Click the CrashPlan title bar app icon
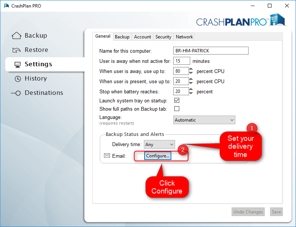The width and height of the screenshot is (296, 227). pyautogui.click(x=6, y=6)
